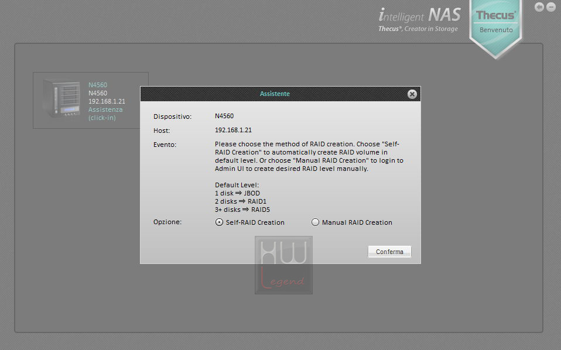Viewport: 561px width, 350px height.
Task: Click the device IP 192.168.1.21 in card
Action: 107,101
